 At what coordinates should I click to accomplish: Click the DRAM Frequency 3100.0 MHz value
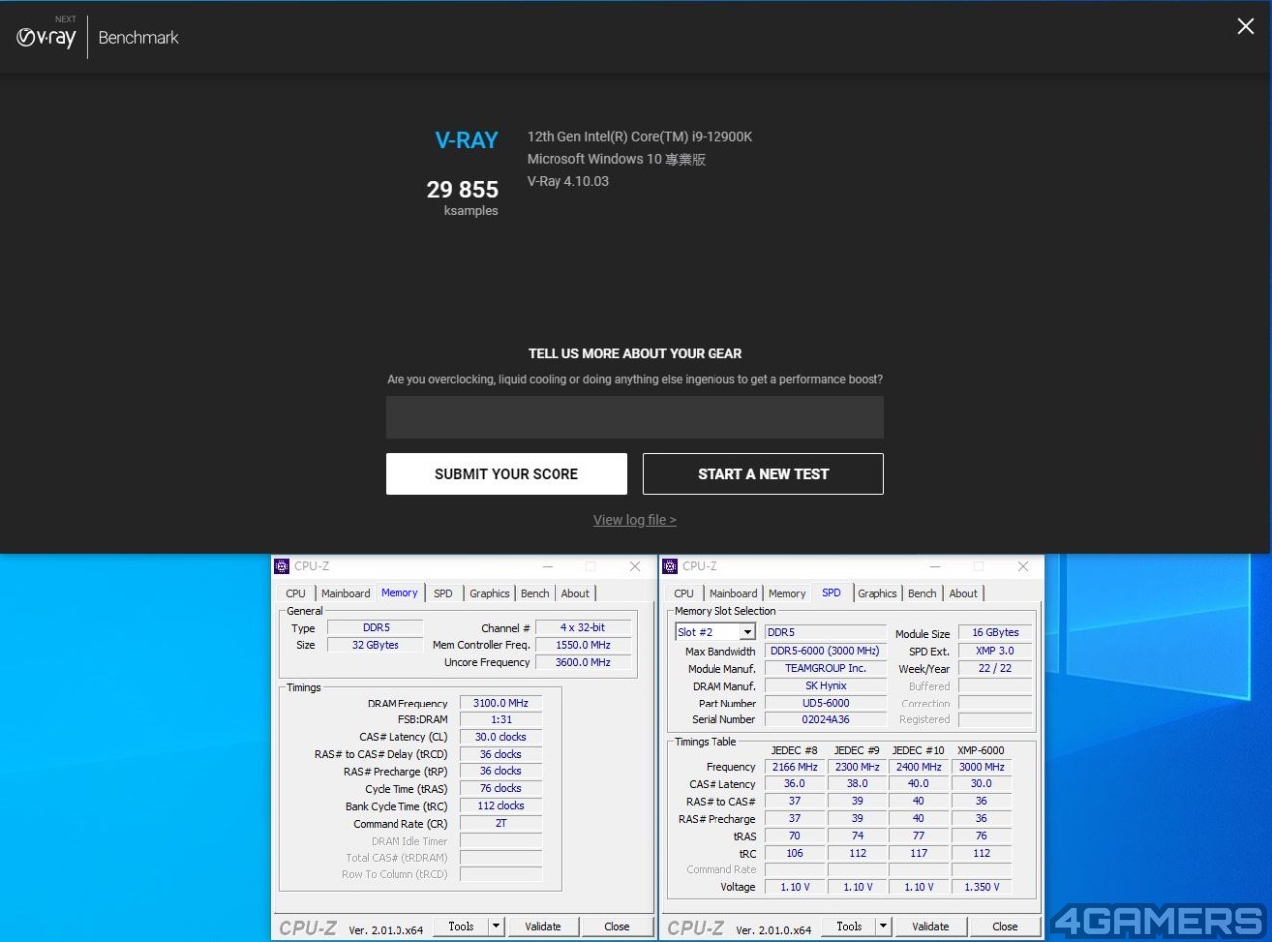point(501,703)
